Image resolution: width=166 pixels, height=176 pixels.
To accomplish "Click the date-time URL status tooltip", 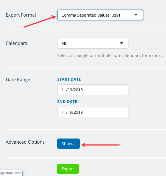I will 11,173.
